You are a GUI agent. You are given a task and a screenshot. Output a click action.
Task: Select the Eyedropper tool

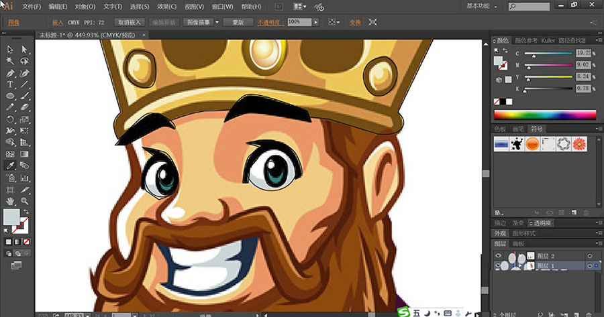pos(10,166)
